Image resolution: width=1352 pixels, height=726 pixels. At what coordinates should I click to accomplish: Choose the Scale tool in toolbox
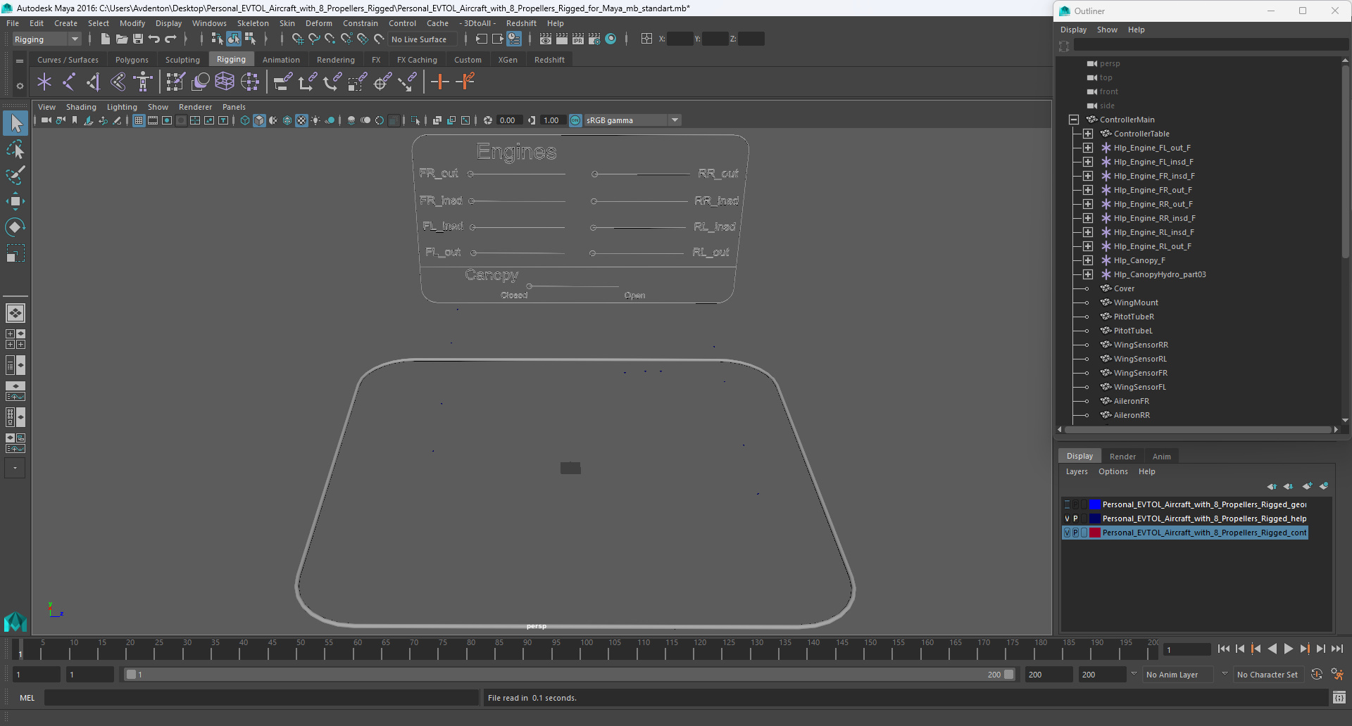[x=15, y=253]
